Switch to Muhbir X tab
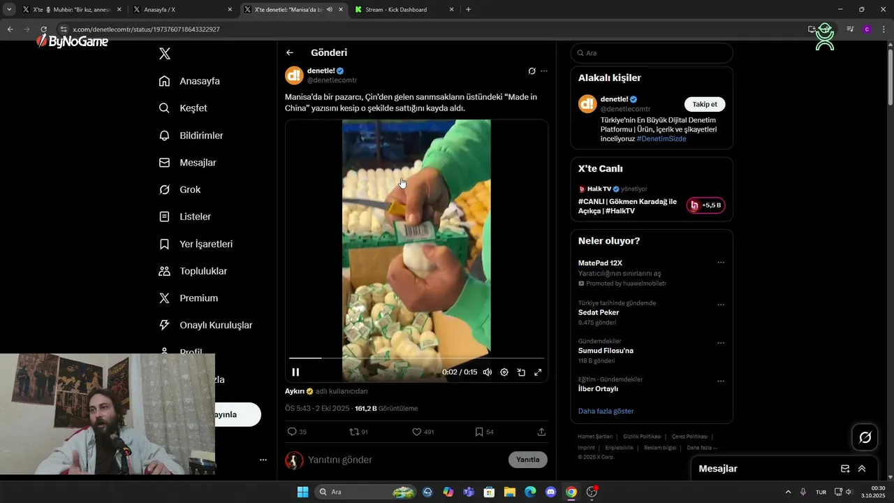Screen dimensions: 894x503 click(72, 10)
